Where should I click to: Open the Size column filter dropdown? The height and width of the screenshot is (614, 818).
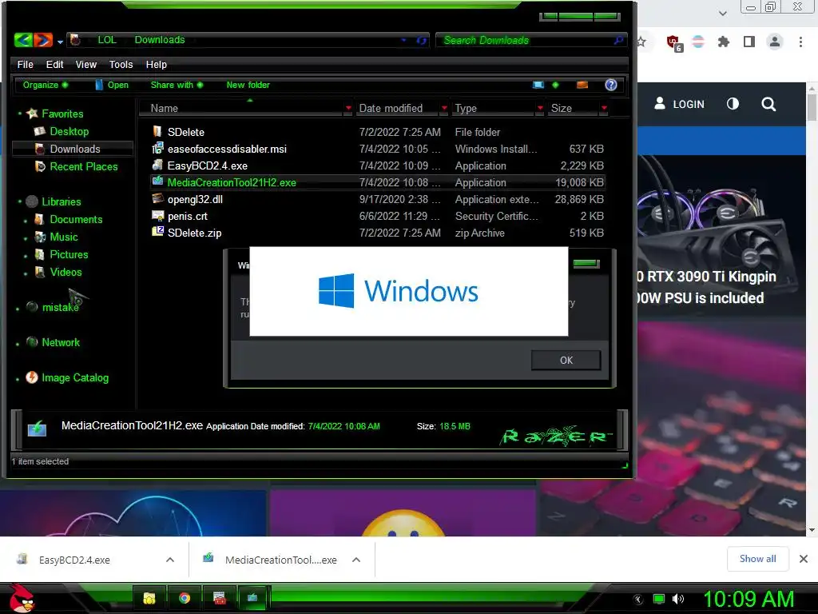(x=604, y=108)
